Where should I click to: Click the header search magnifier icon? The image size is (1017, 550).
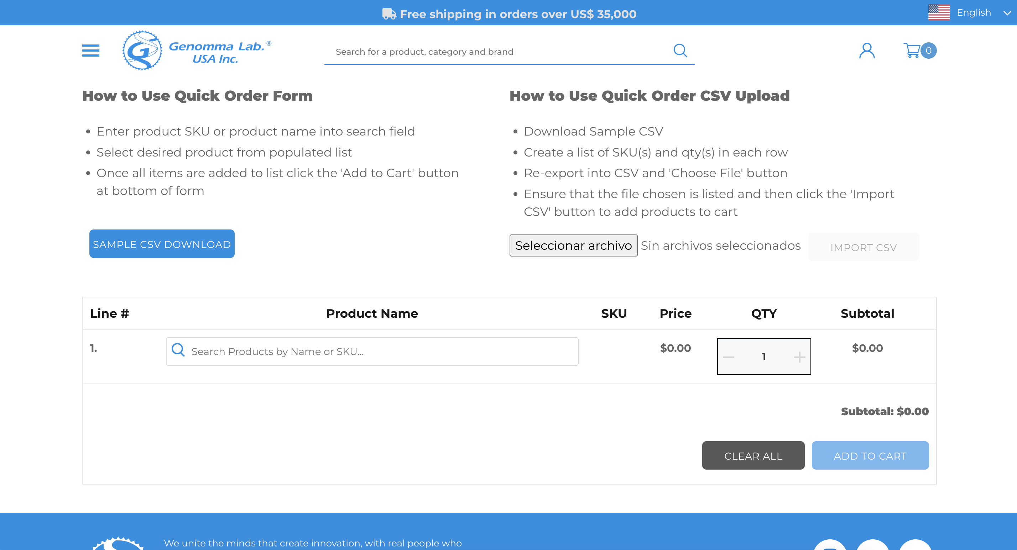(x=680, y=51)
